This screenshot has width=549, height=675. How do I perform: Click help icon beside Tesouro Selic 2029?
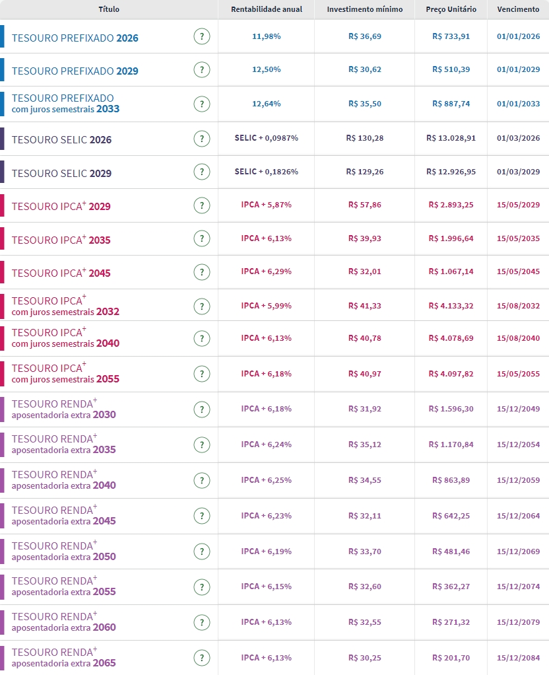point(202,172)
